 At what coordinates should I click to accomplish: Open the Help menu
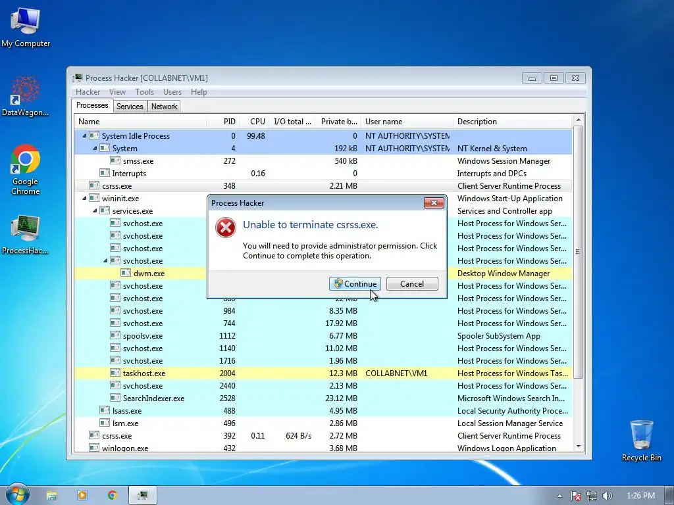[x=199, y=92]
